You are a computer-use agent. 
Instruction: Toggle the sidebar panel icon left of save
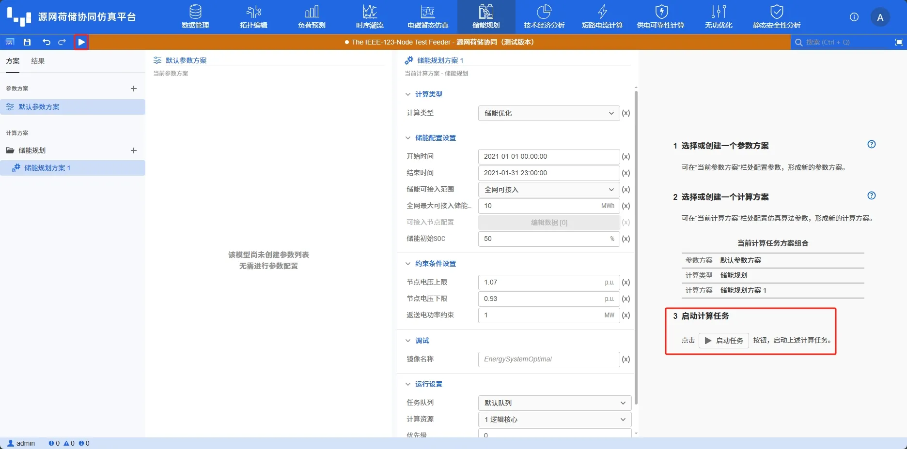click(x=10, y=42)
